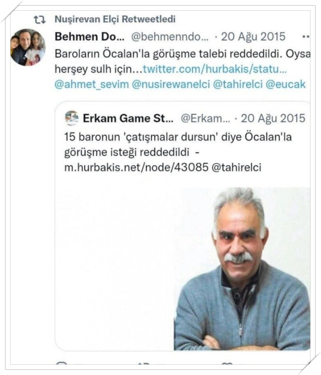Viewport: 321px width, 375px height.
Task: Tap the partially visible like heart icon
Action: click(227, 363)
